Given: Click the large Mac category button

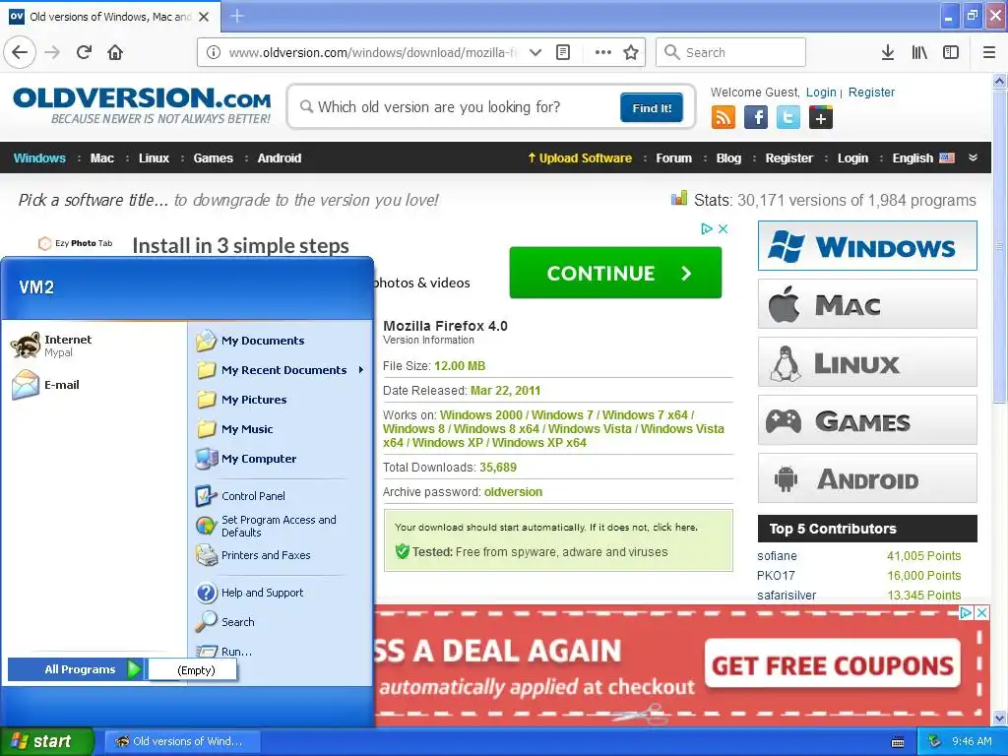Looking at the screenshot, I should click(x=867, y=304).
